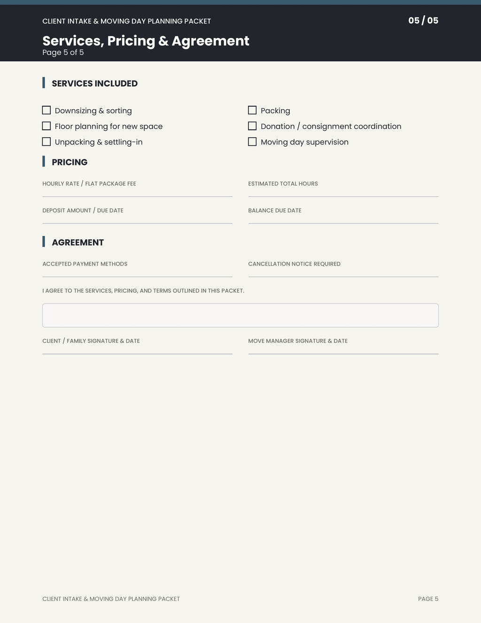Click the Agreement section heading
This screenshot has width=481, height=623.
click(78, 243)
